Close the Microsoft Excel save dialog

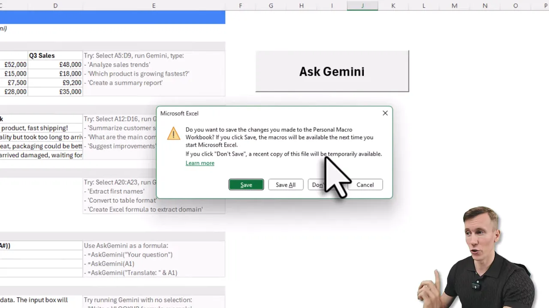click(x=385, y=113)
